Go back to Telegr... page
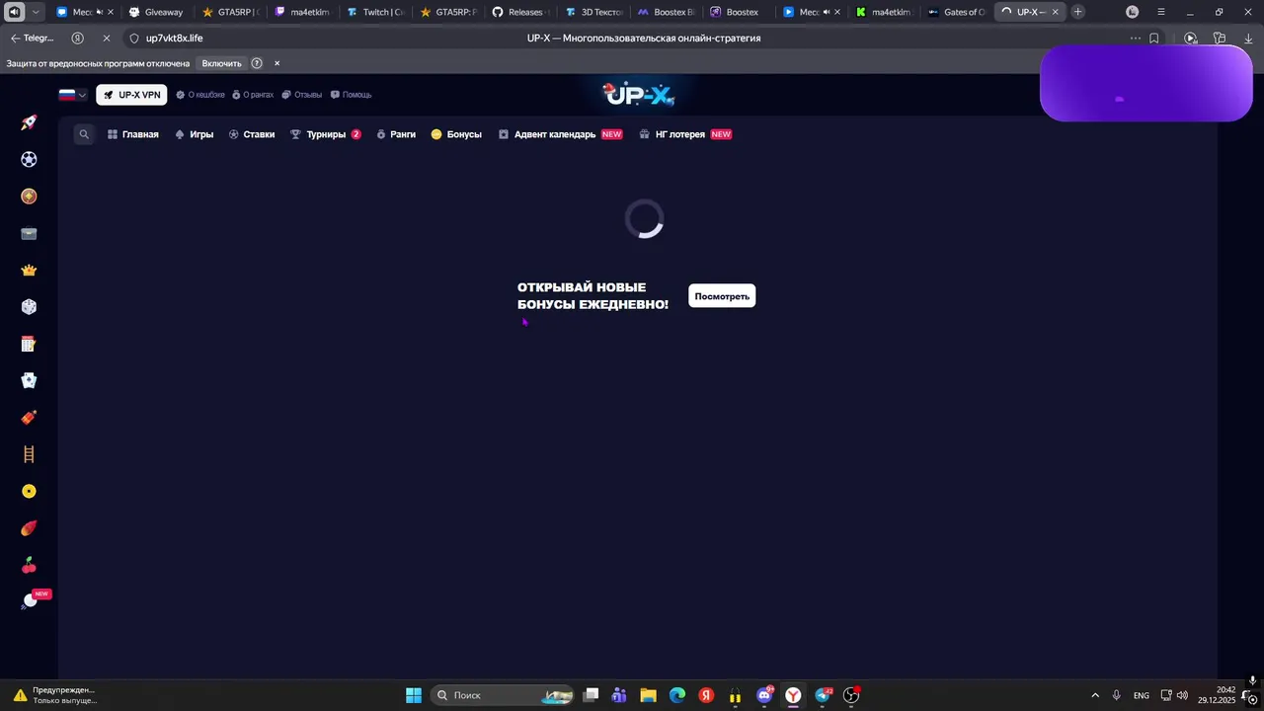Viewport: 1264px width, 711px height. [32, 39]
